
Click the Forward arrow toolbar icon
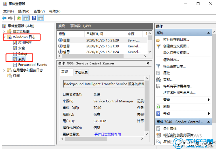click(10, 18)
